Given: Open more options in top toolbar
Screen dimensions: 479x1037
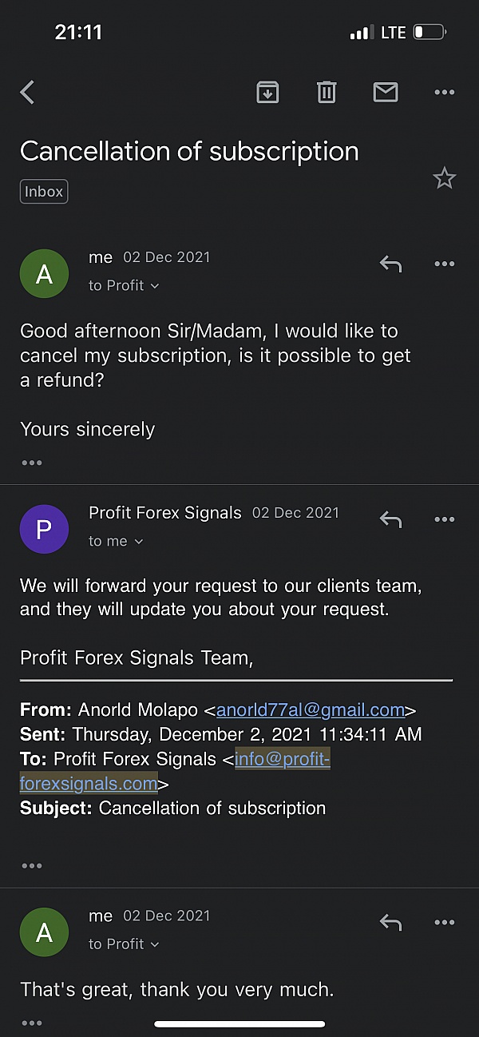Looking at the screenshot, I should (444, 93).
